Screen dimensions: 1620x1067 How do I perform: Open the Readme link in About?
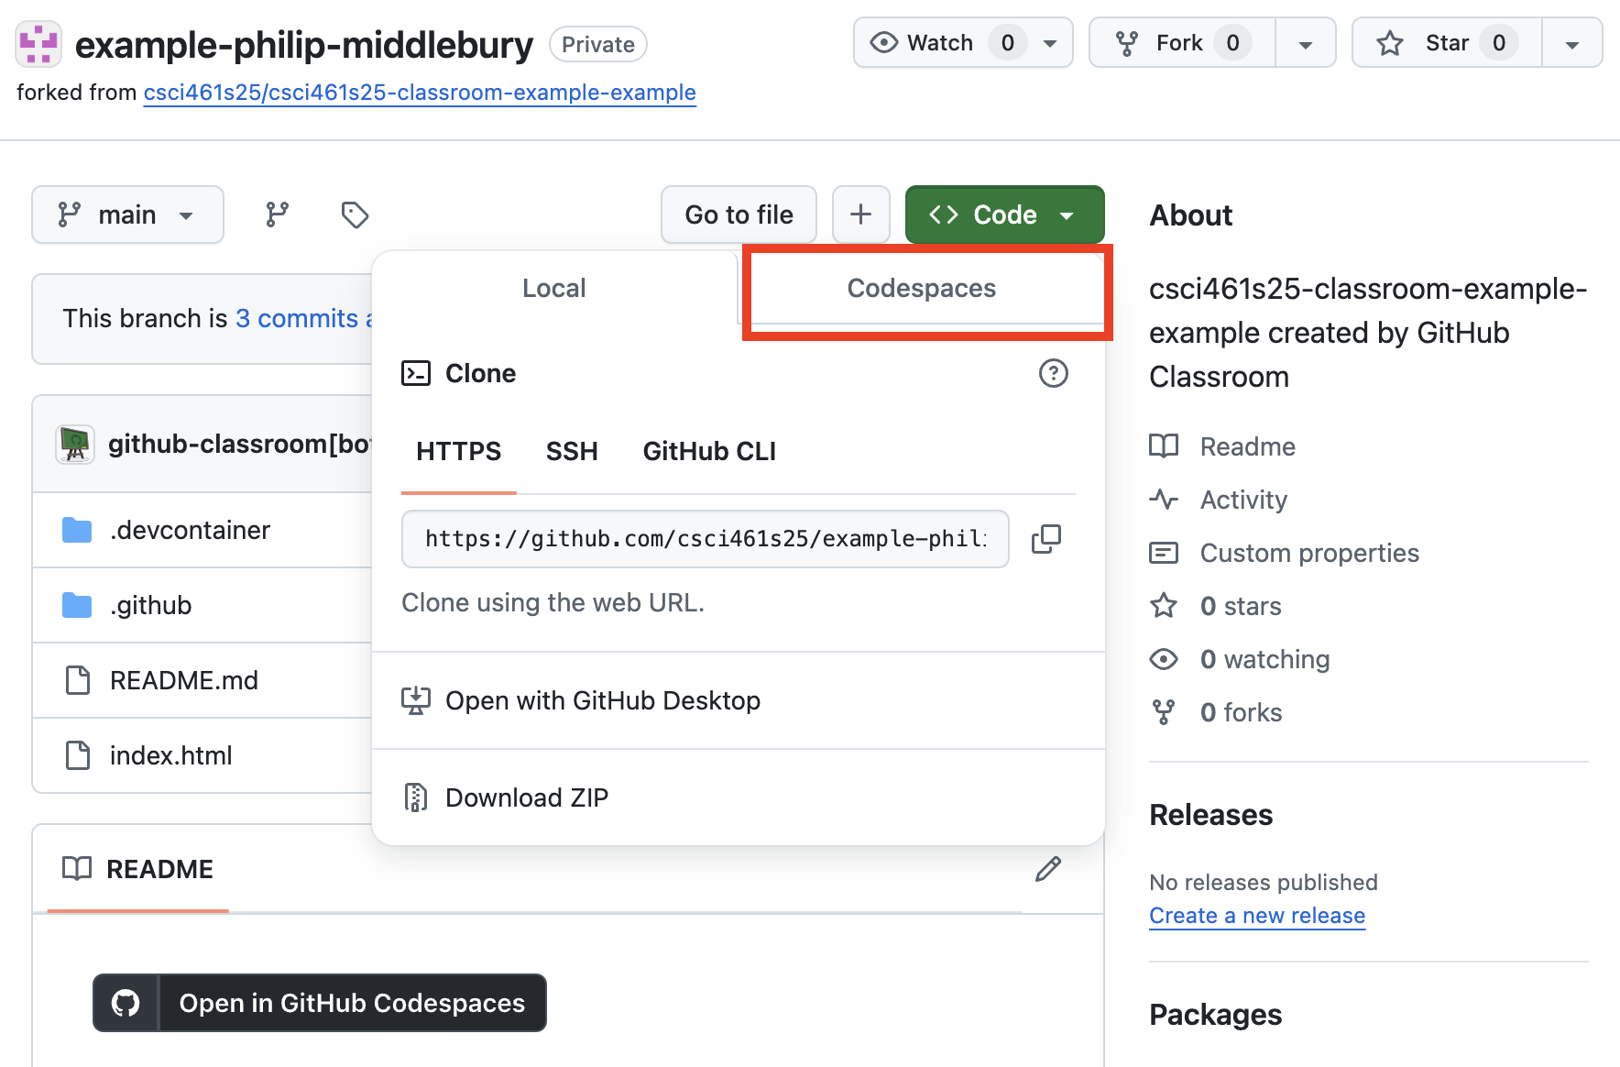coord(1248,446)
